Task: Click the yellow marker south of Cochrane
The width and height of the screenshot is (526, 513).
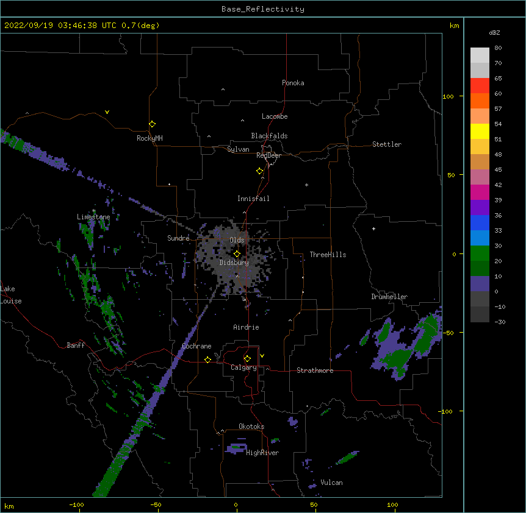Action: 207,359
